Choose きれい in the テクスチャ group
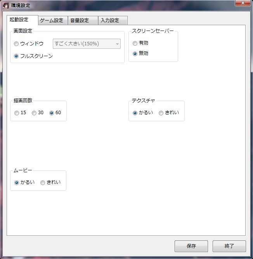 pos(161,113)
